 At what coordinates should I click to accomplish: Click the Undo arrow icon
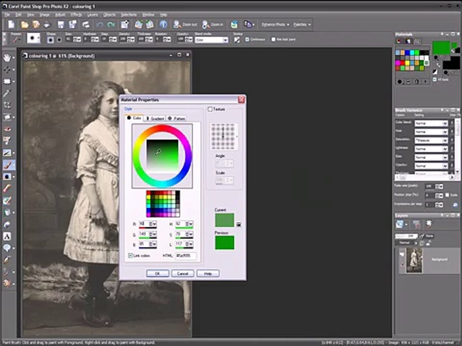coord(100,25)
